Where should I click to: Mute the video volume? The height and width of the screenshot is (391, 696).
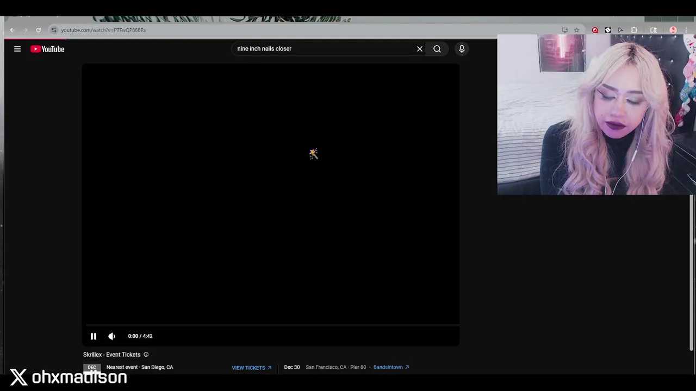click(112, 336)
